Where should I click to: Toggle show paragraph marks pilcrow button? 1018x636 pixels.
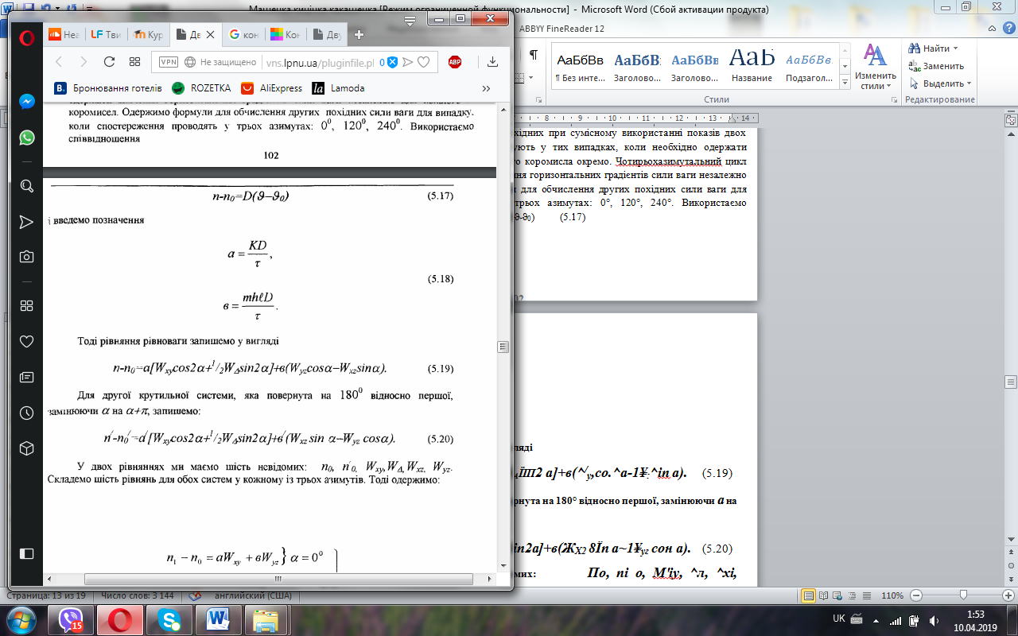[x=533, y=55]
